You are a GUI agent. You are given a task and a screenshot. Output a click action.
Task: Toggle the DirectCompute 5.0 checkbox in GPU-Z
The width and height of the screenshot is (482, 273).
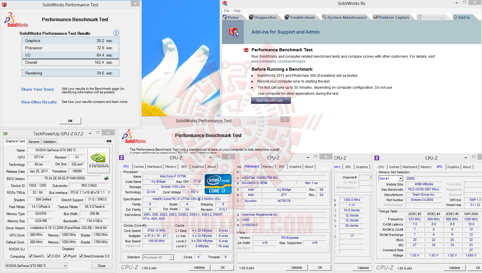81,256
